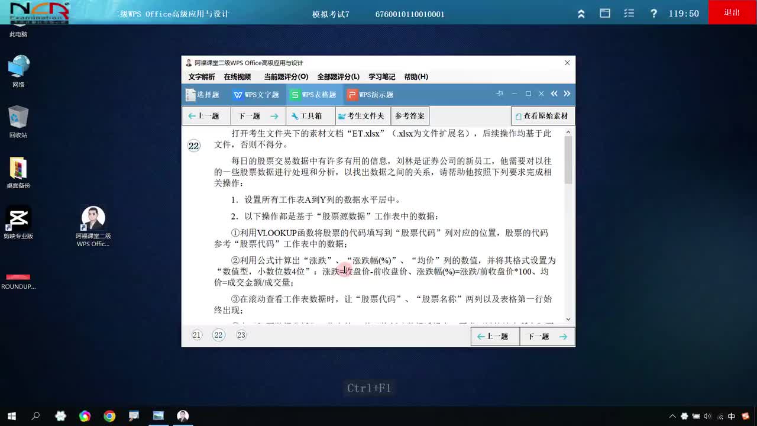This screenshot has height=426, width=757.
Task: Click the volume speaker tray icon
Action: [x=707, y=416]
